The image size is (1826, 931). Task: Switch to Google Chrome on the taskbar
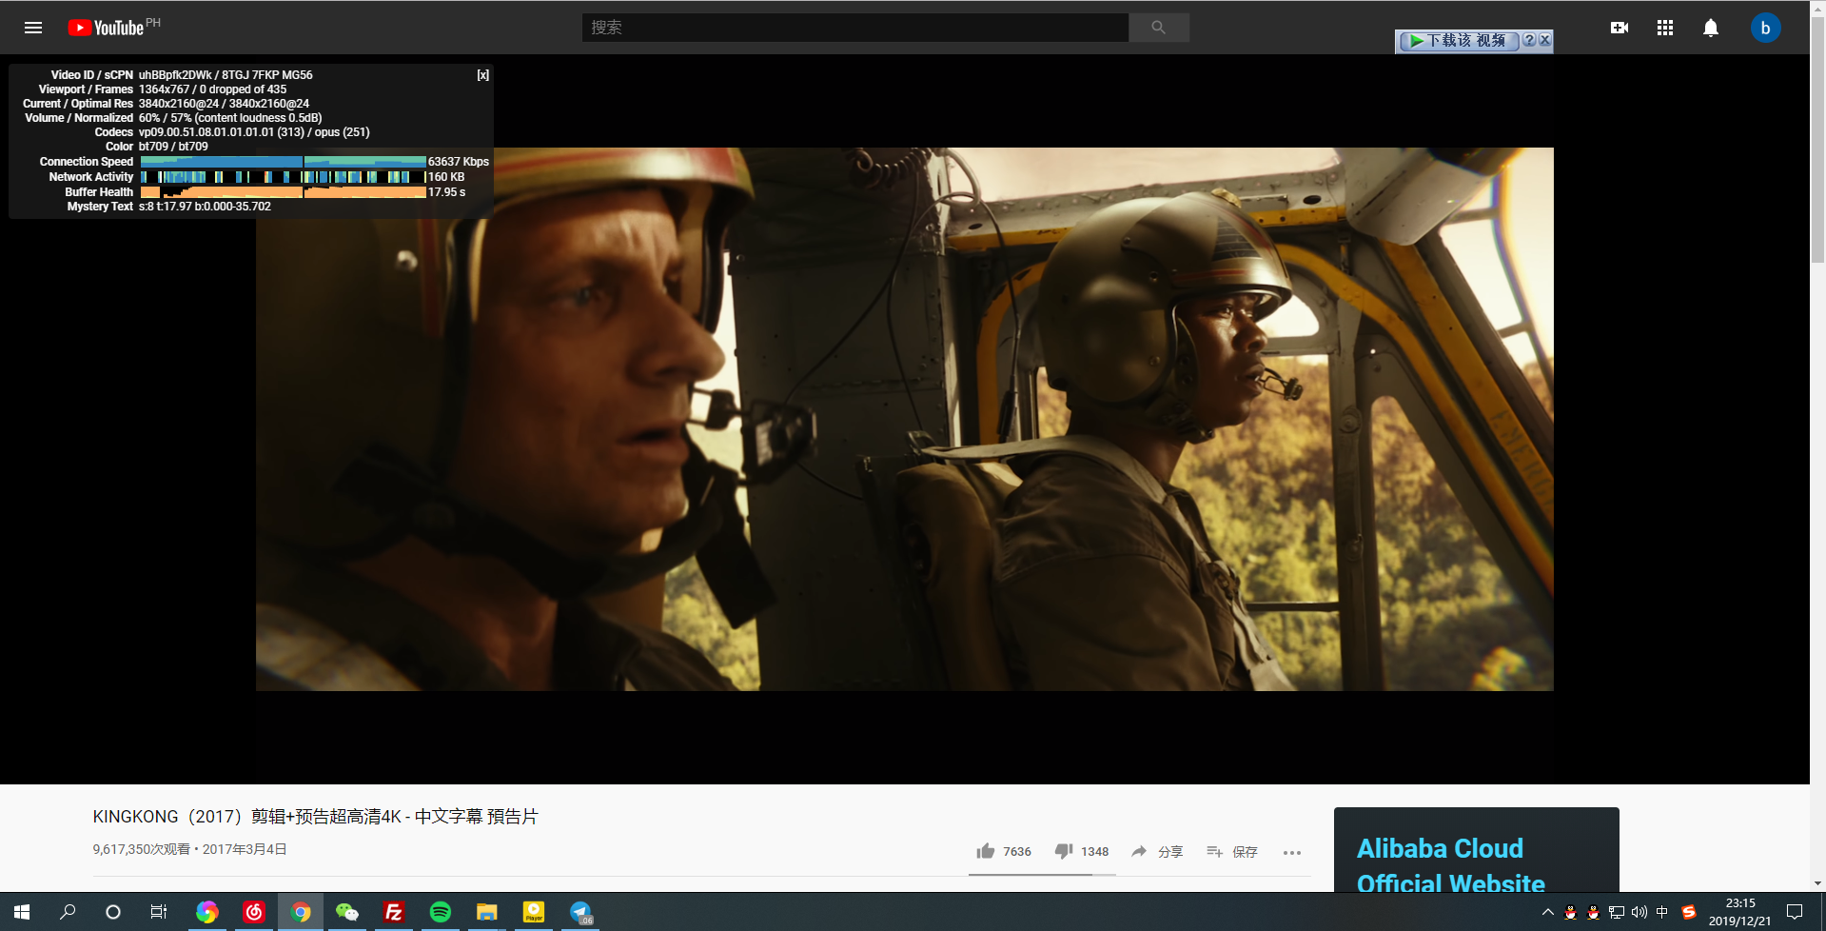300,912
